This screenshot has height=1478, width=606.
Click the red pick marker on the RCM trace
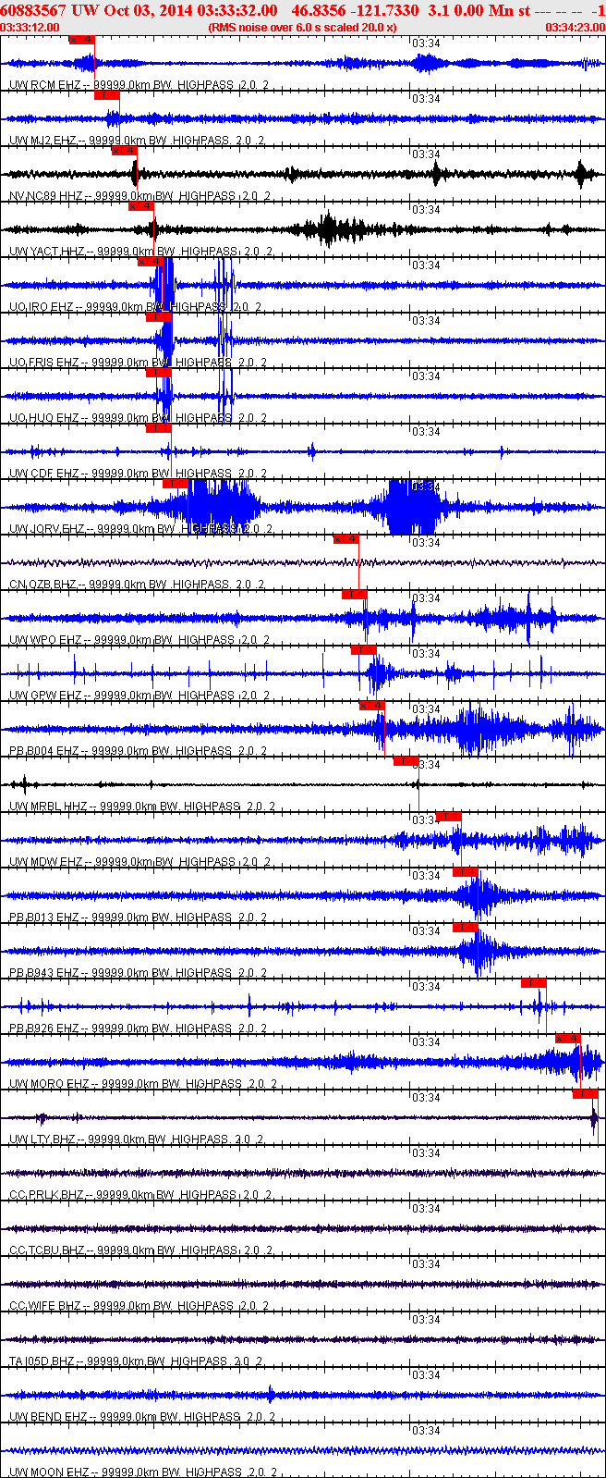click(x=81, y=40)
